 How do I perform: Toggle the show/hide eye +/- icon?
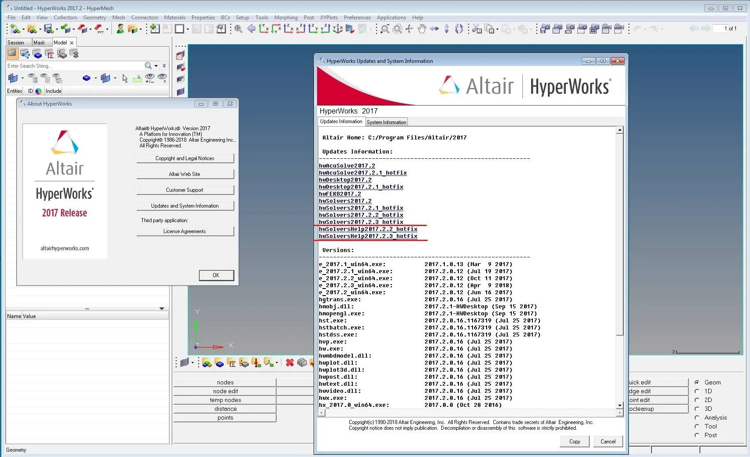[x=150, y=78]
